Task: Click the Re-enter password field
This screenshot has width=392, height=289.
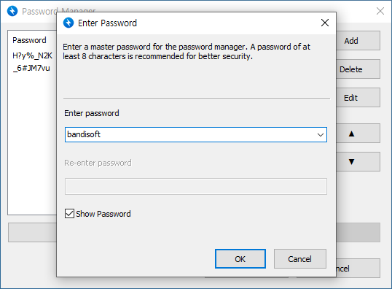Action: 196,186
